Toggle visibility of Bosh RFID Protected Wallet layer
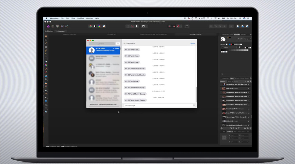Image resolution: width=295 pixels, height=164 pixels. click(249, 113)
